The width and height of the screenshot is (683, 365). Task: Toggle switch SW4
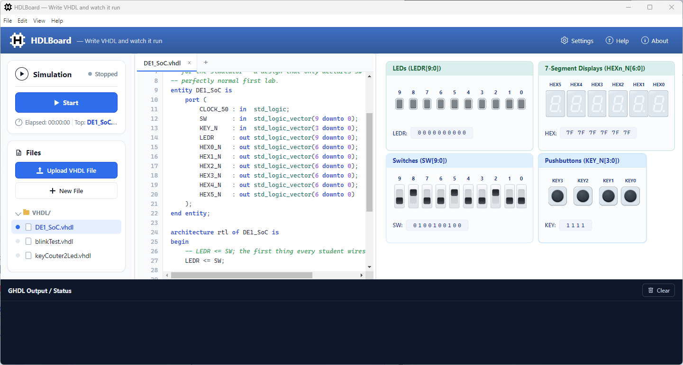[x=468, y=196]
